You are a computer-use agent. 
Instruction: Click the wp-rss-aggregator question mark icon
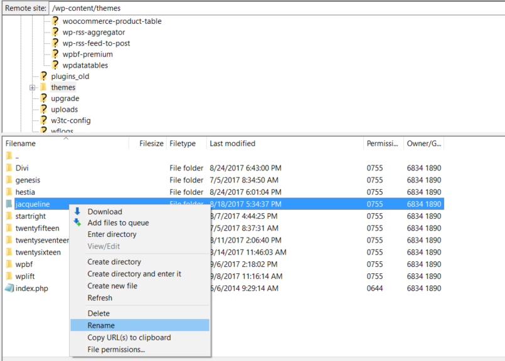[55, 32]
